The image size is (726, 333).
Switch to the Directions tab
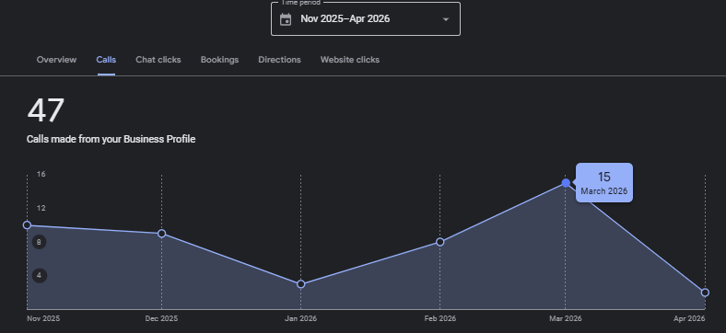(x=280, y=60)
